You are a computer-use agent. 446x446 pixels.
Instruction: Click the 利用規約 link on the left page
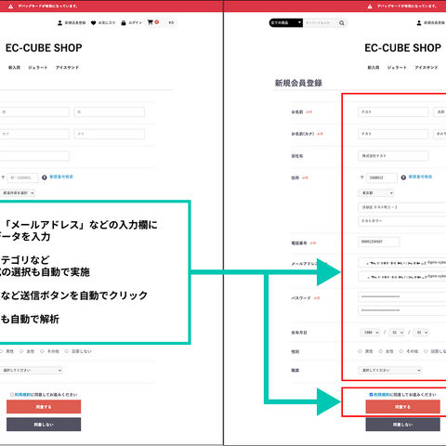click(22, 395)
